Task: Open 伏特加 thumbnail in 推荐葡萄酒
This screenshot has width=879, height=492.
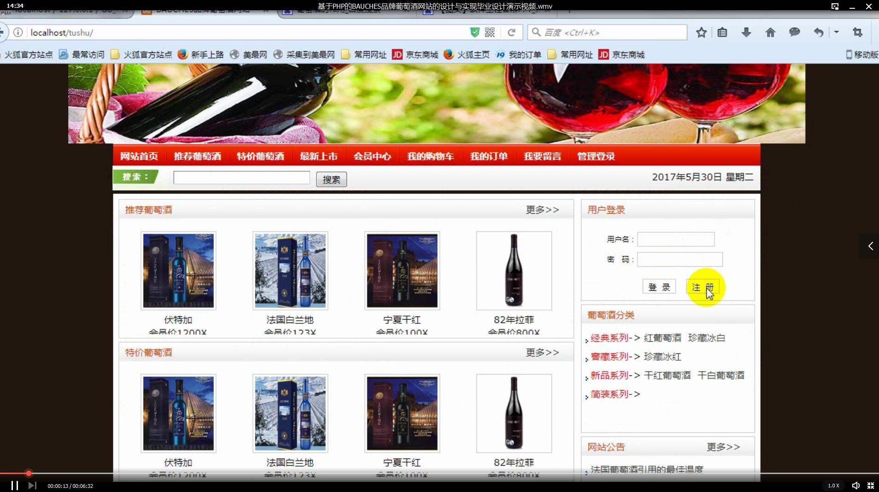Action: (178, 270)
